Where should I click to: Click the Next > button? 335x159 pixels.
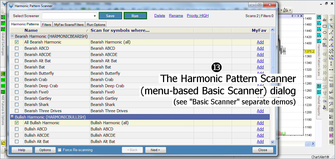point(155,150)
